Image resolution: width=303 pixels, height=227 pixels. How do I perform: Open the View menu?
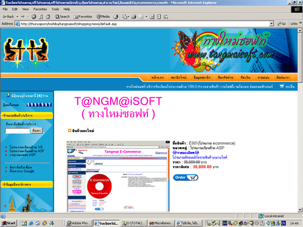coord(25,9)
